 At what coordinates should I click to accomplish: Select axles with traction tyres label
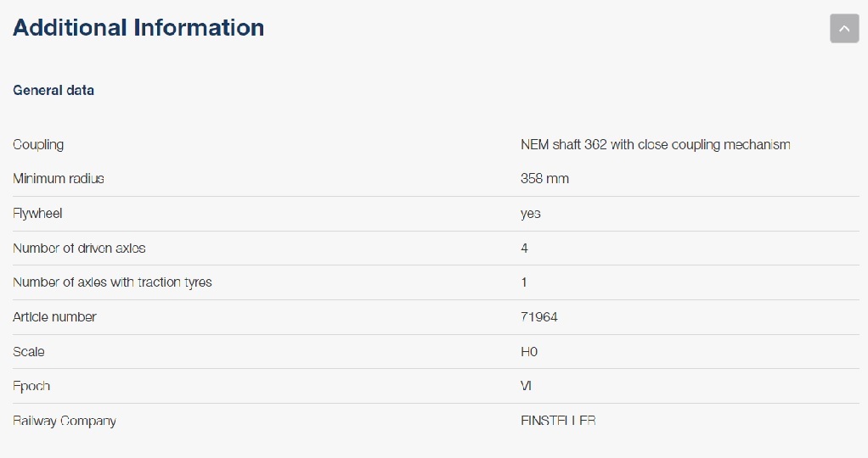click(112, 282)
